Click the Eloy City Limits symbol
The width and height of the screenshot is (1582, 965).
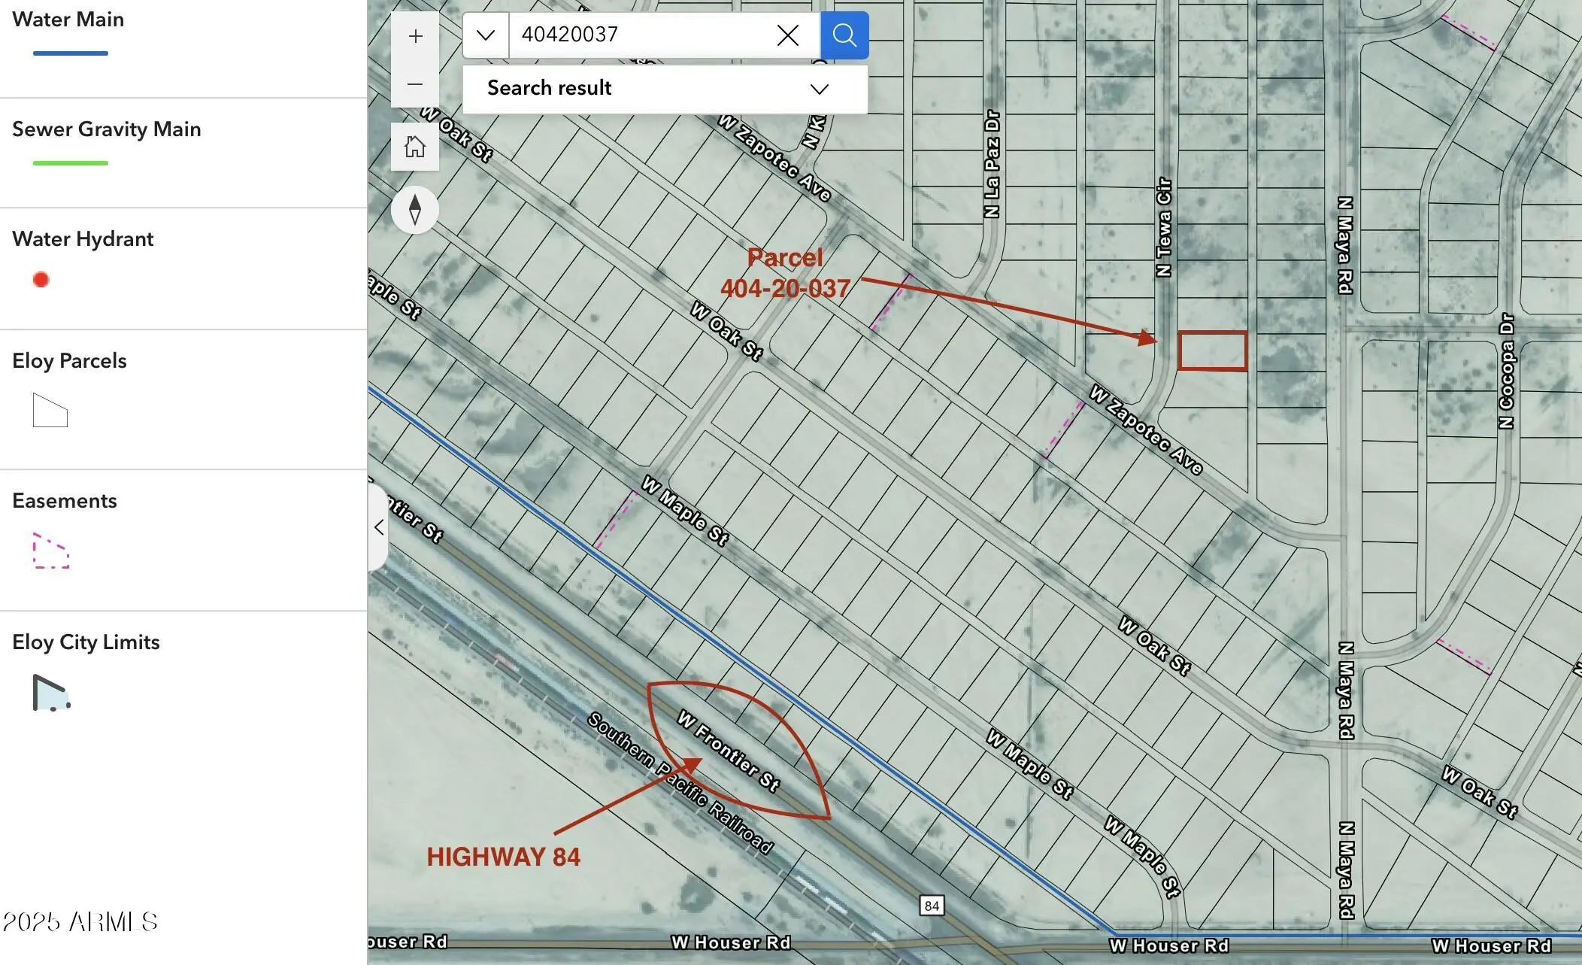click(51, 693)
